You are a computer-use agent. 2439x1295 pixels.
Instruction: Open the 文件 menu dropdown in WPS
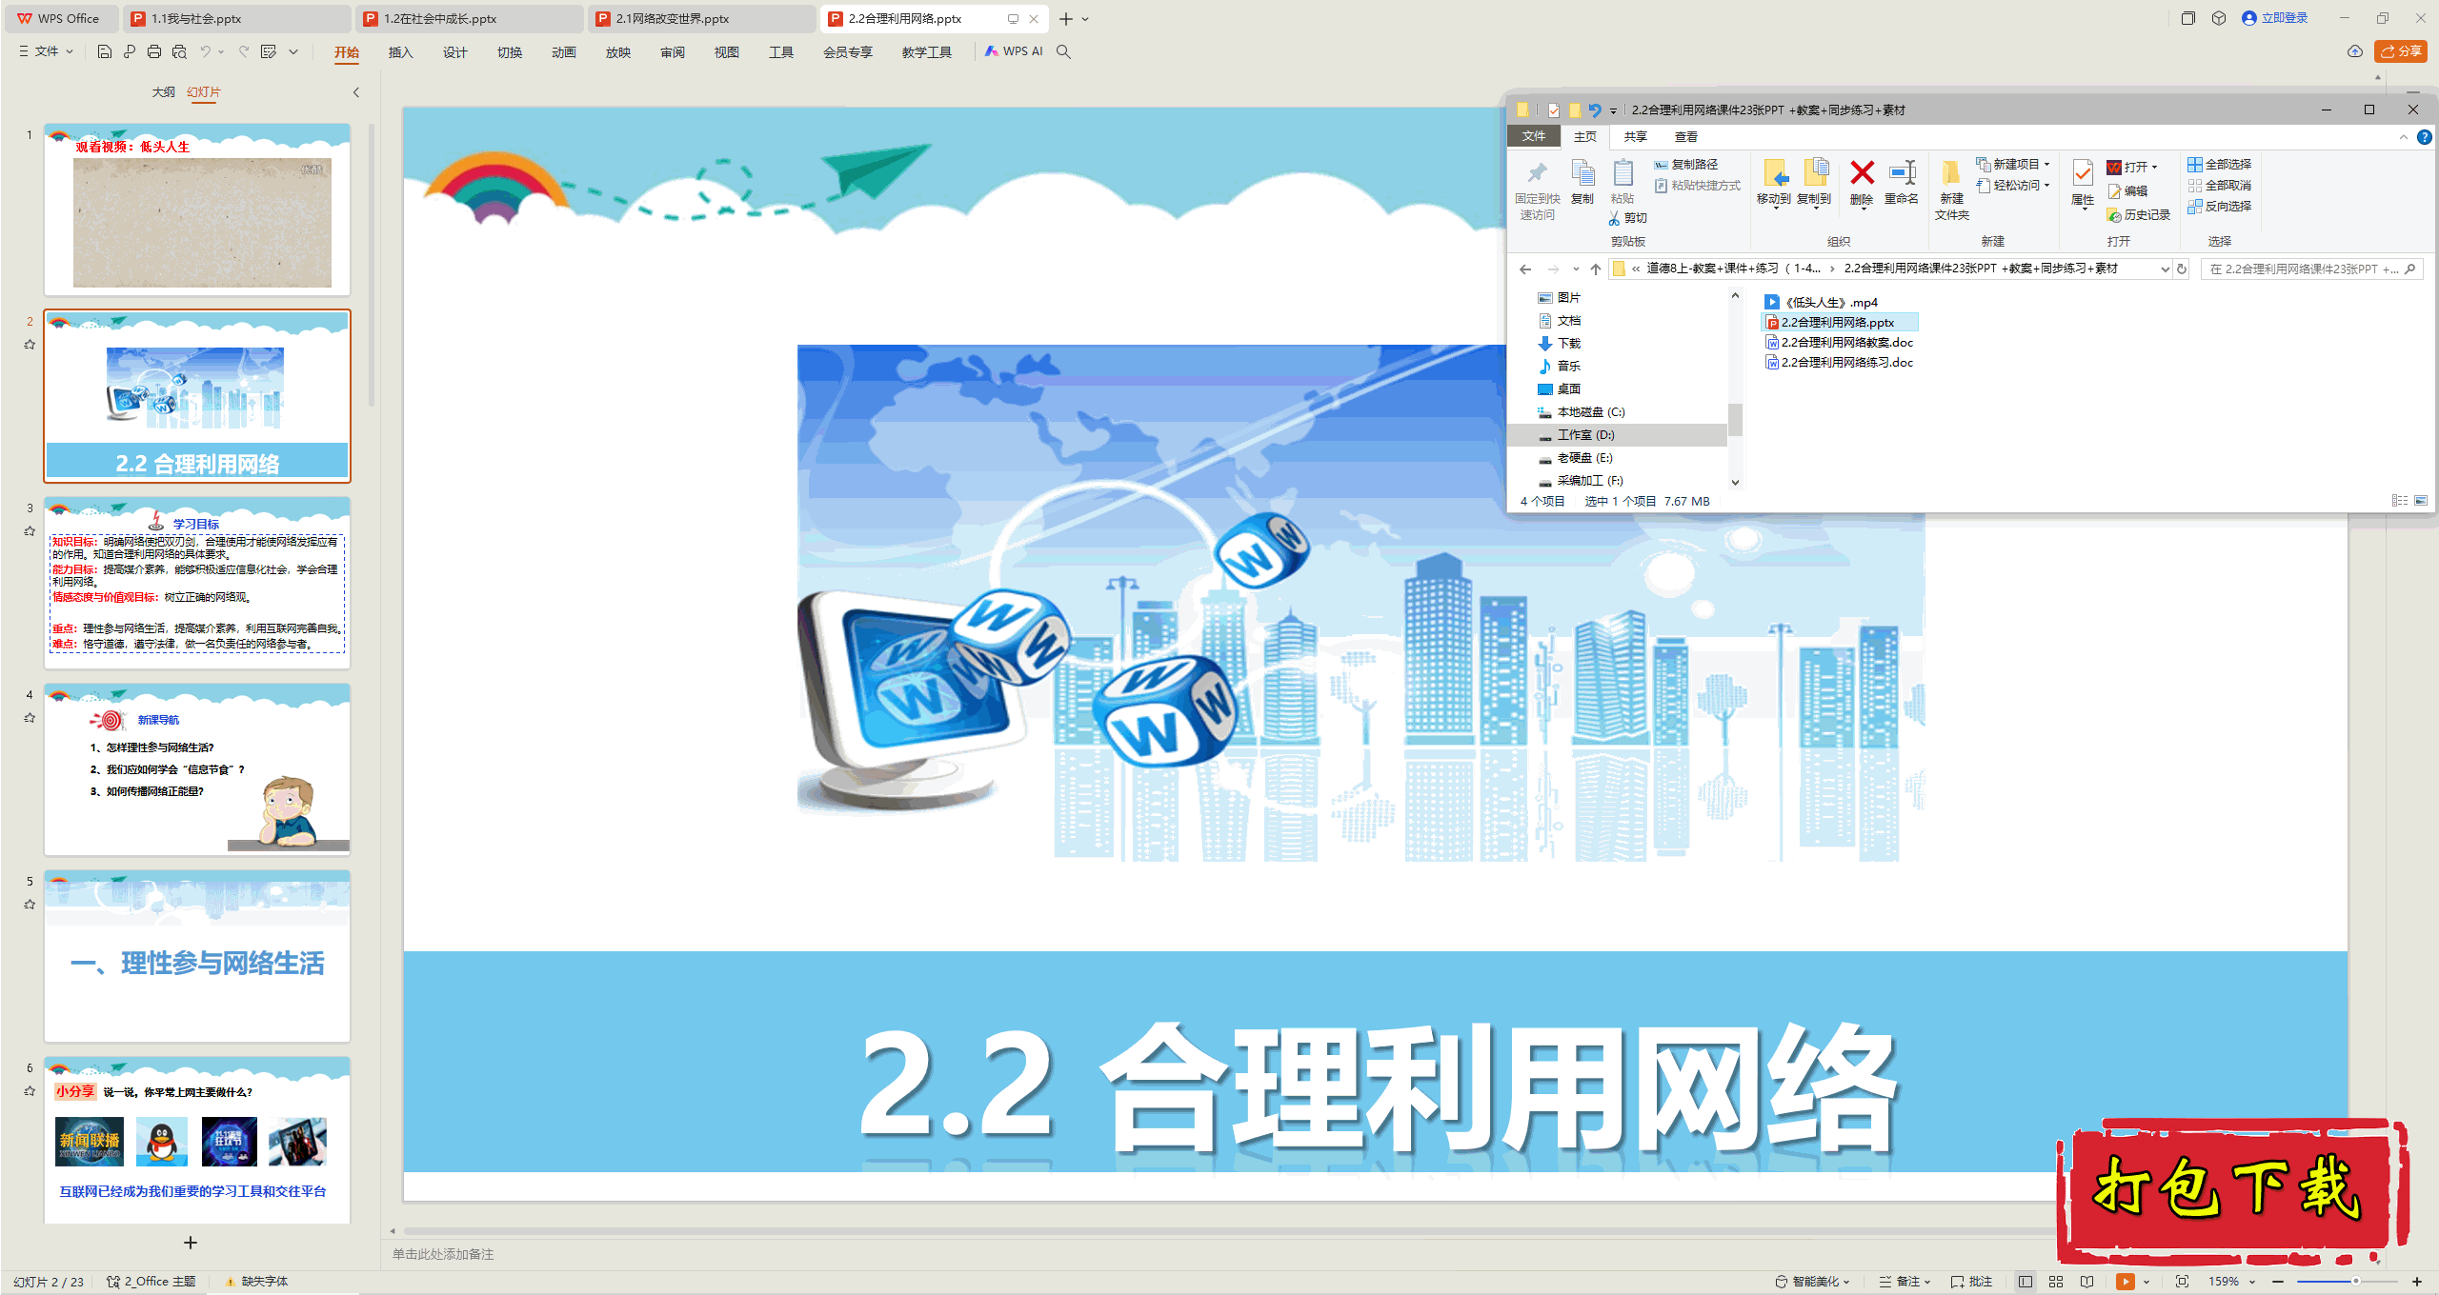click(x=46, y=51)
